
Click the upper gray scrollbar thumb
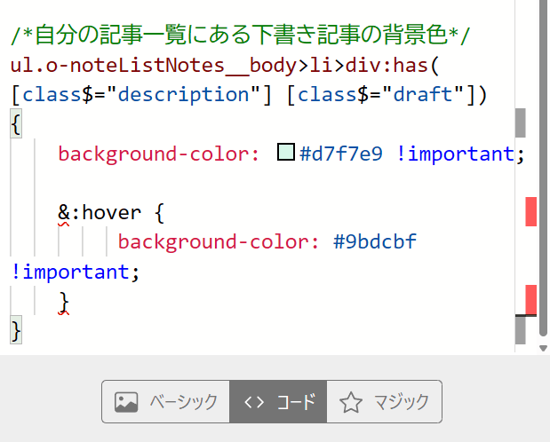[521, 122]
